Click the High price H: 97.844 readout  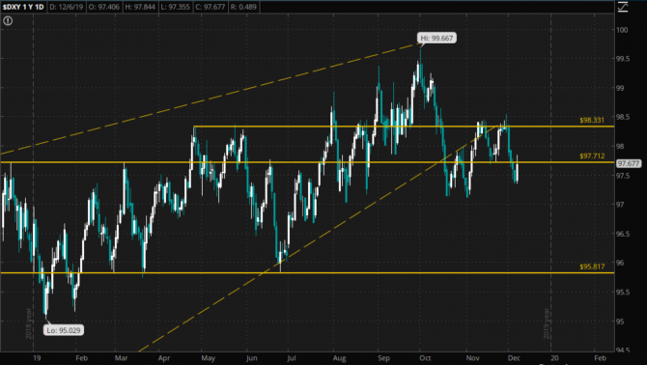pos(141,7)
